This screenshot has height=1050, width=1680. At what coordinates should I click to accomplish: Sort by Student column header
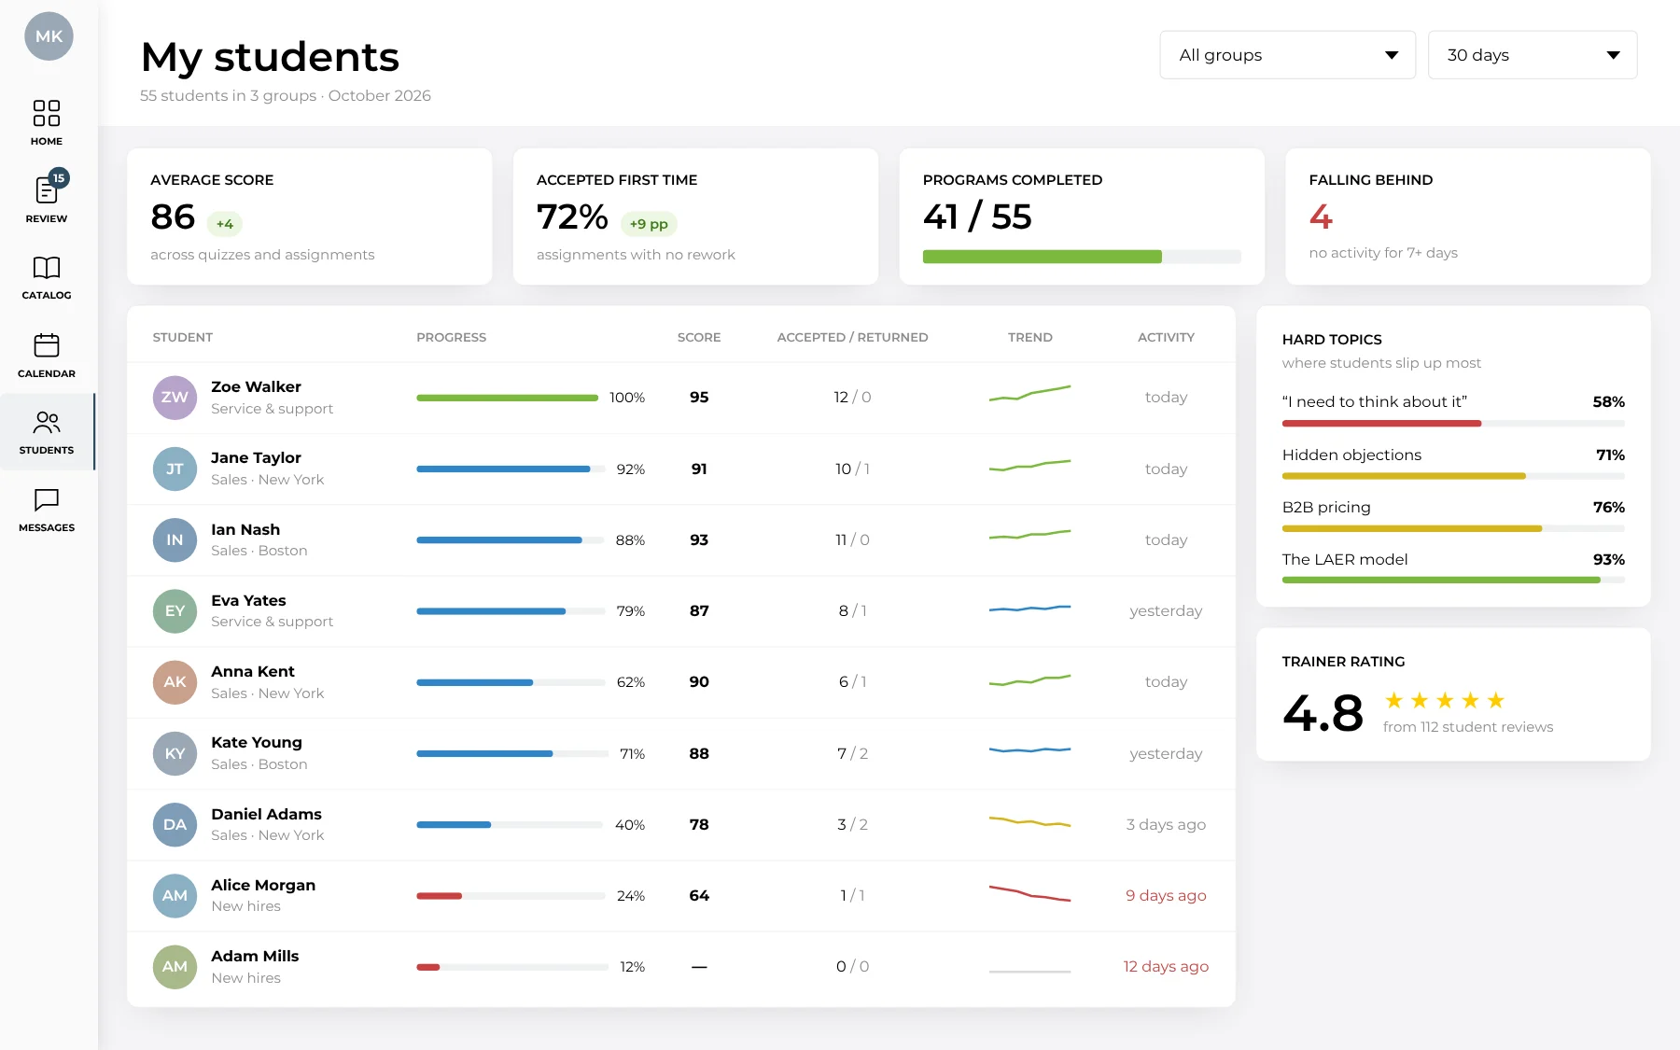click(x=183, y=337)
